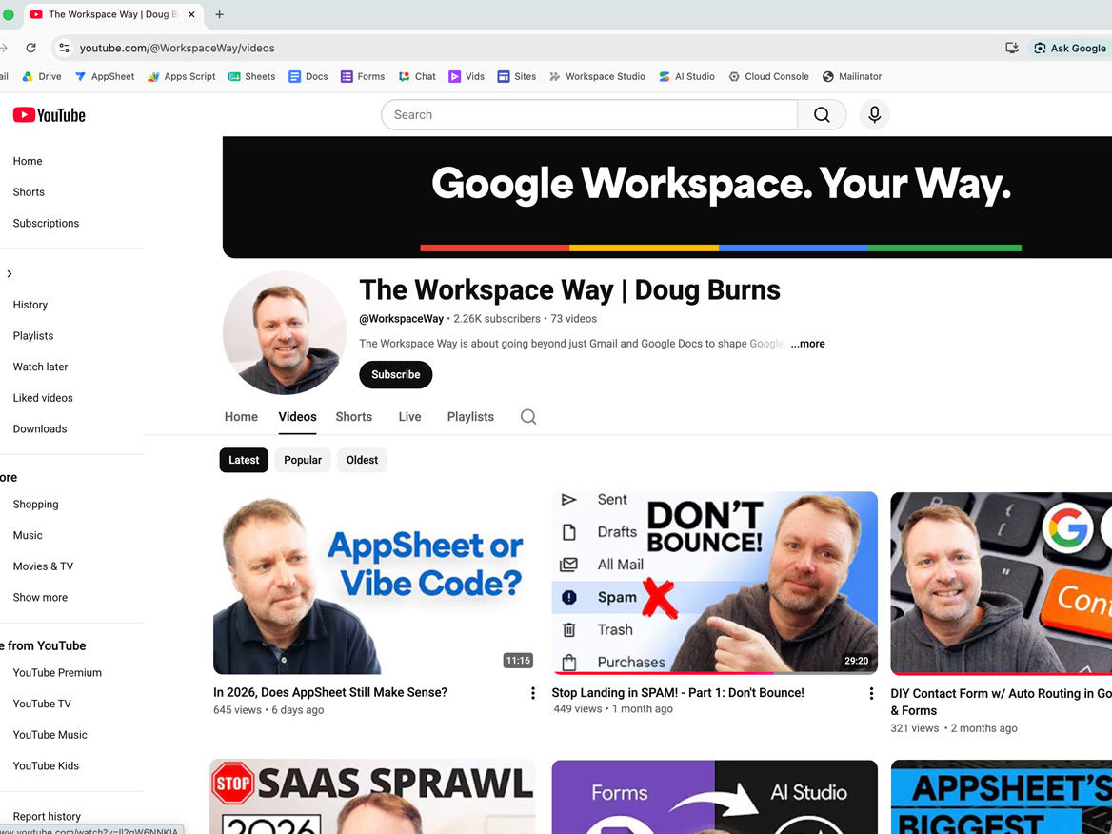Search within channel using magnifier icon
The width and height of the screenshot is (1112, 834).
point(528,416)
